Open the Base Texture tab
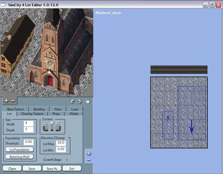The width and height of the screenshot is (223, 174). pos(15,109)
